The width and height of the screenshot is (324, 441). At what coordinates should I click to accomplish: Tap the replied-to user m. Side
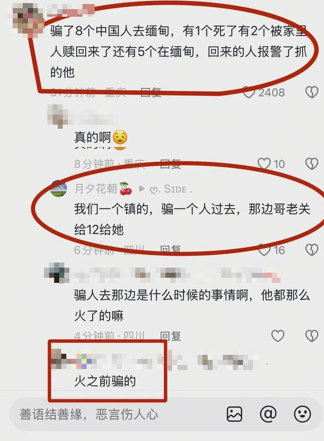[171, 189]
